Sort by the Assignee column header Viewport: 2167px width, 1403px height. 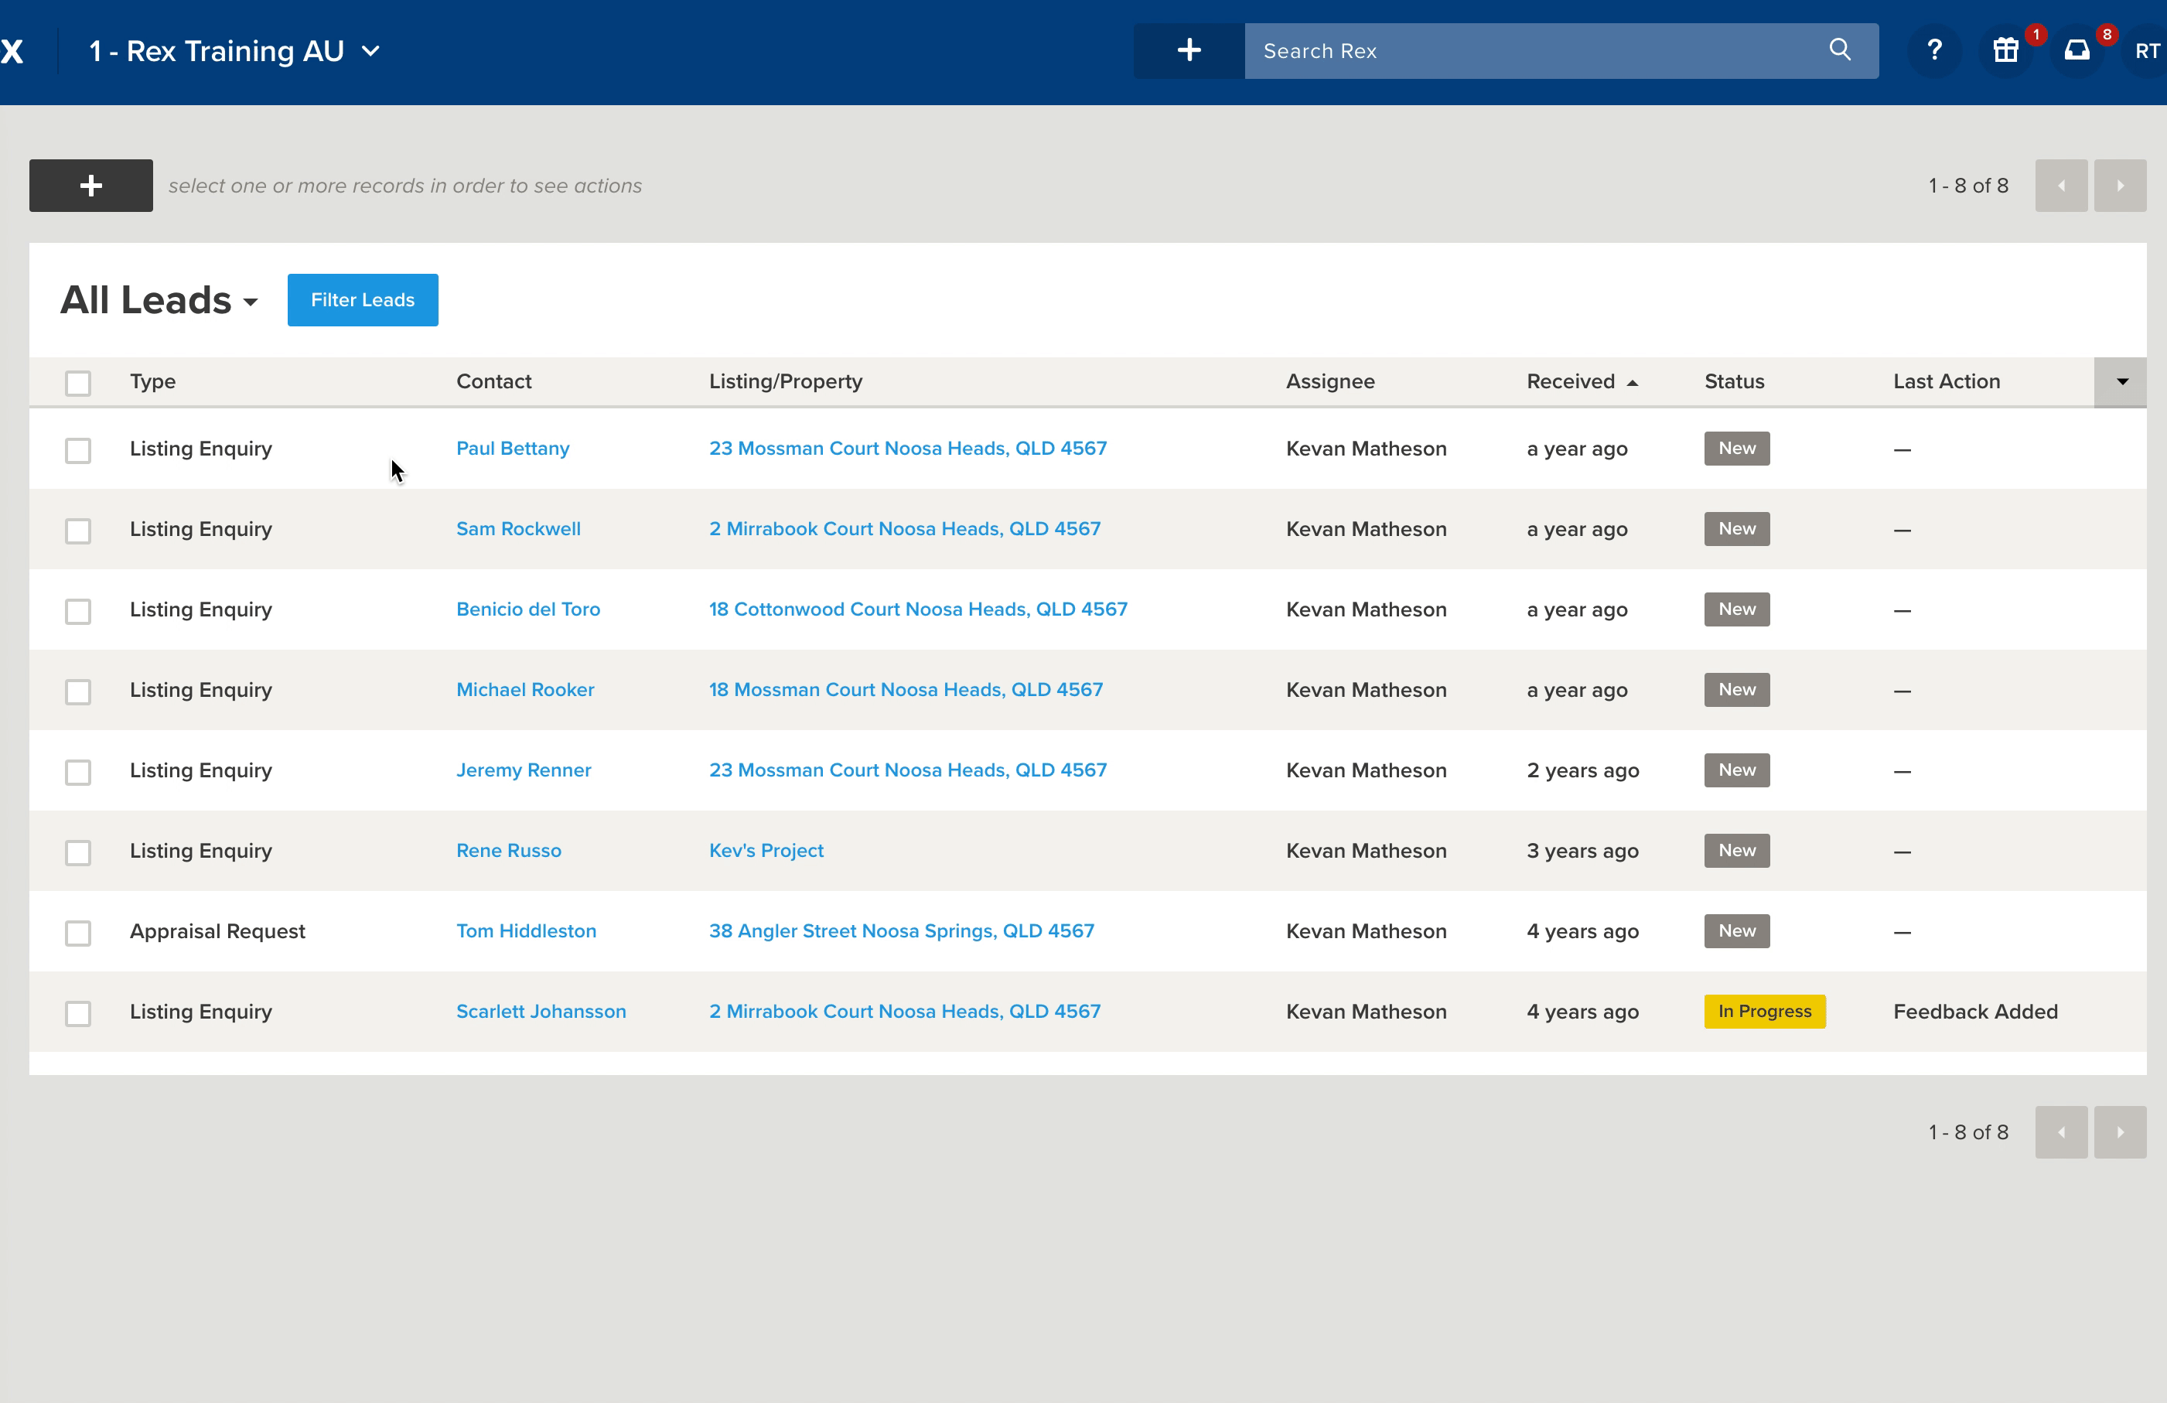1329,381
